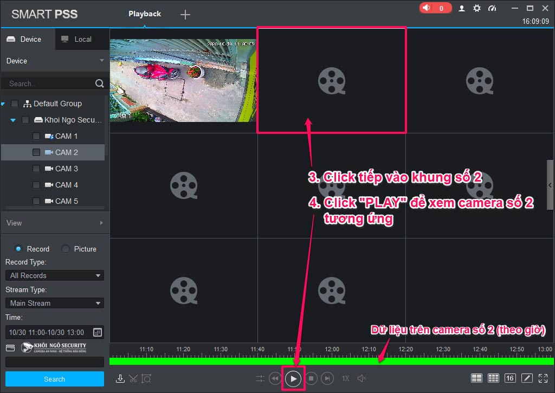The height and width of the screenshot is (393, 555).
Task: Enter full screen view
Action: [x=543, y=378]
